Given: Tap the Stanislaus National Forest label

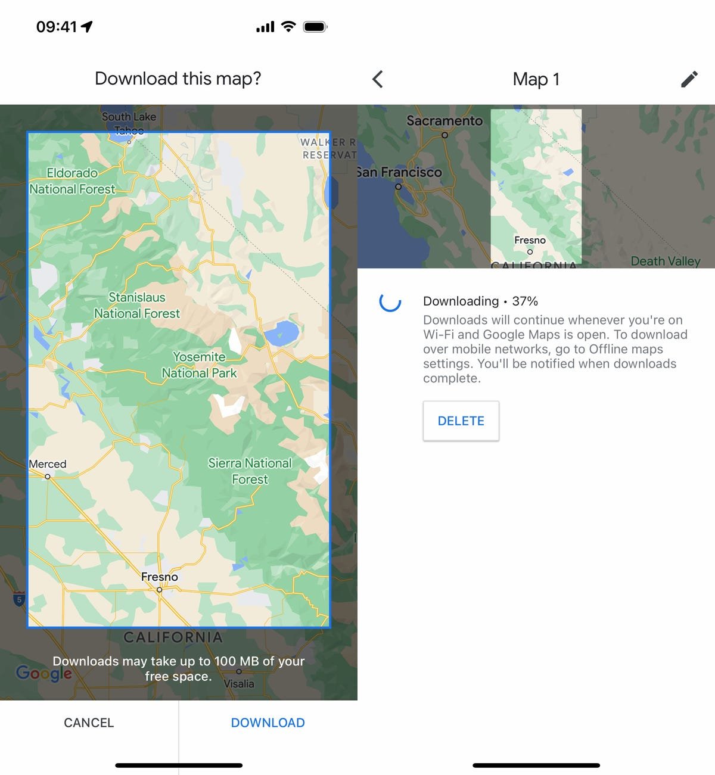Looking at the screenshot, I should coord(137,305).
